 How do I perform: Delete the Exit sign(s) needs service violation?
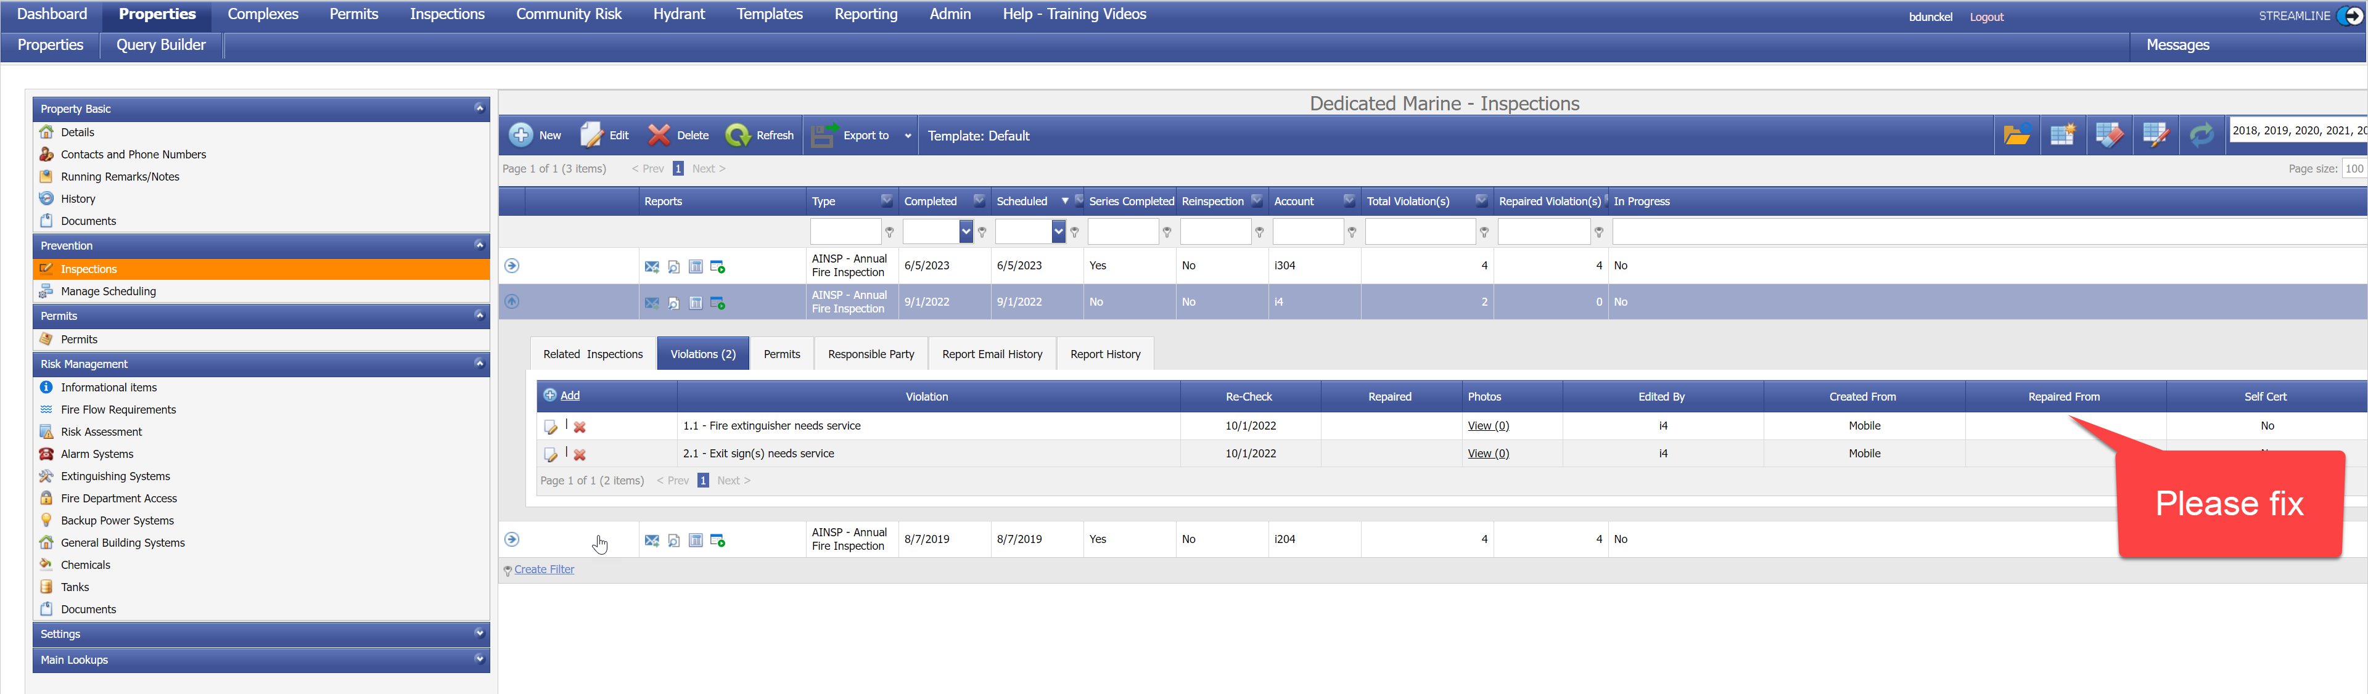(580, 455)
